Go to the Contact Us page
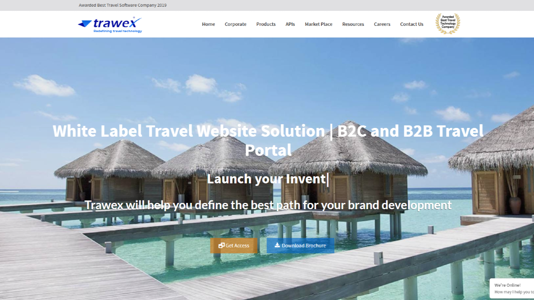 pos(412,24)
